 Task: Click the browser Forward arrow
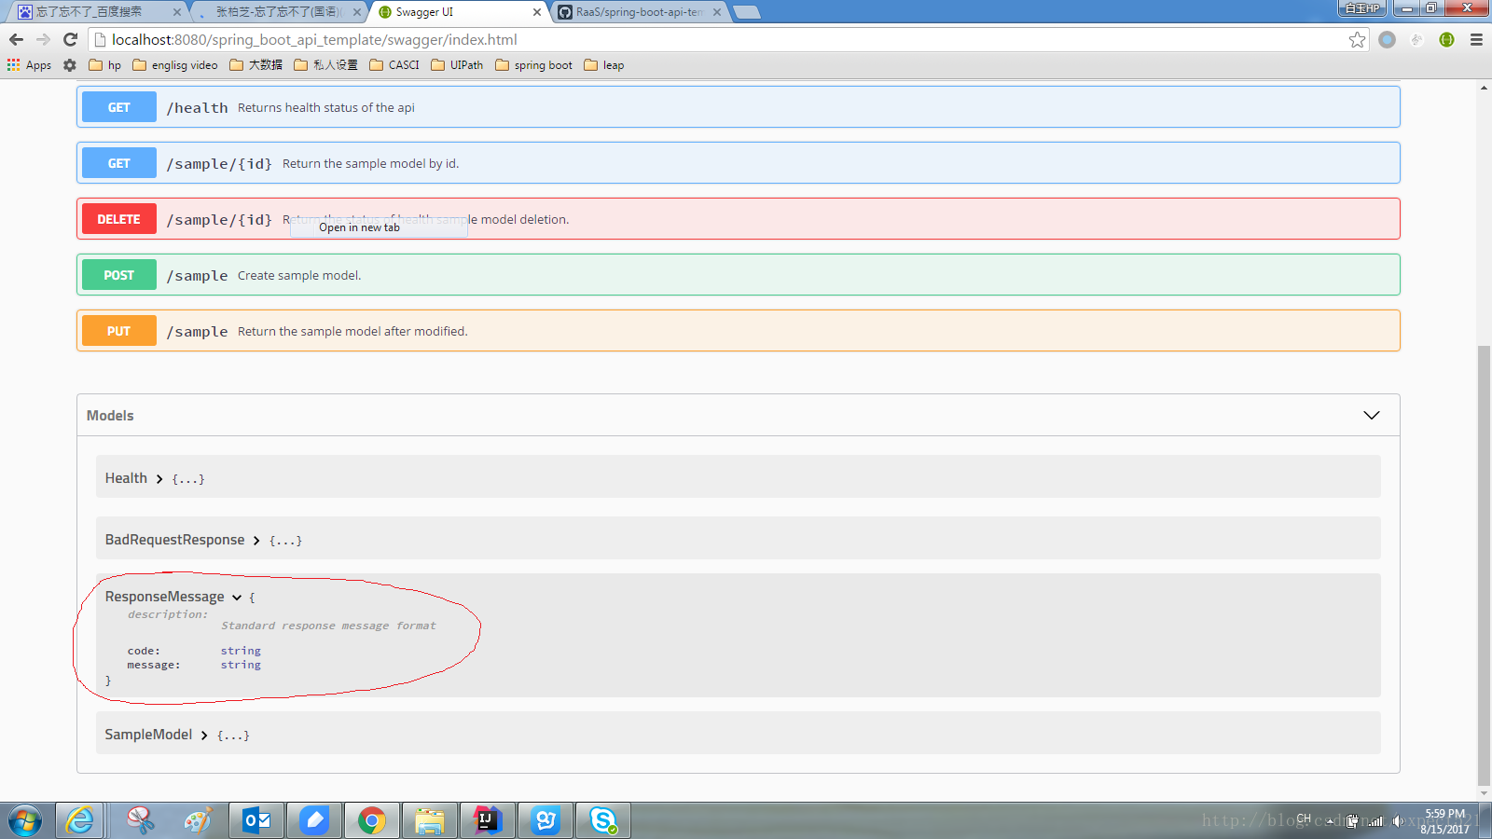click(43, 39)
